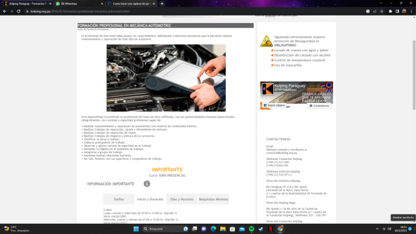416x234 pixels.
Task: Click the Mostrar escritorio tooltip button
Action: (403, 217)
